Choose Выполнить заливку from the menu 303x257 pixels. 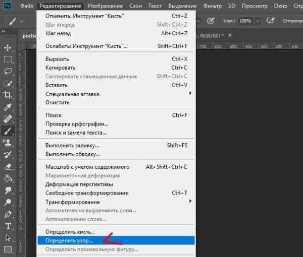click(x=66, y=145)
